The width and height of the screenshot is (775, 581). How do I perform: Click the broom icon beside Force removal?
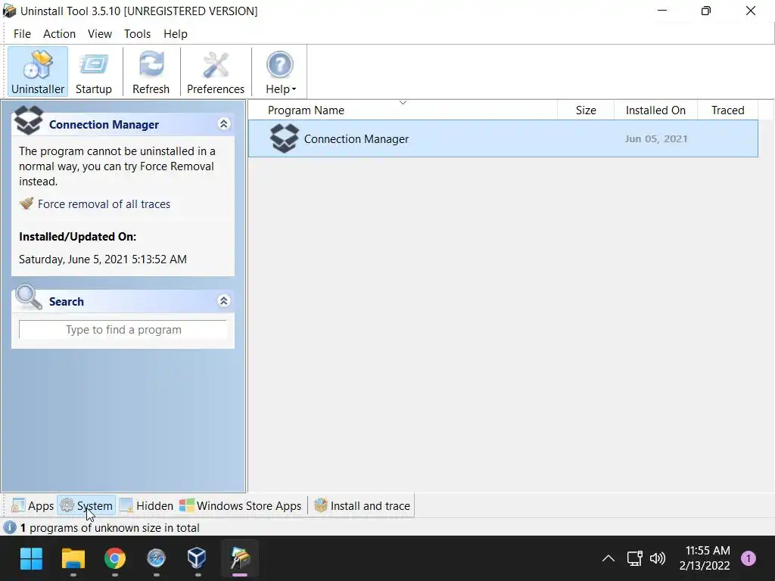pyautogui.click(x=26, y=204)
